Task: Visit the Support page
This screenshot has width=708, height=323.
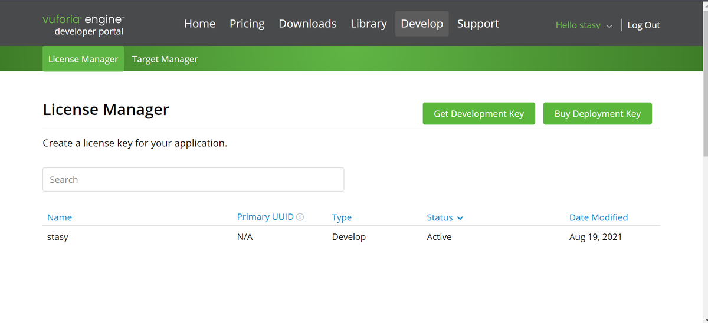Action: pyautogui.click(x=478, y=24)
